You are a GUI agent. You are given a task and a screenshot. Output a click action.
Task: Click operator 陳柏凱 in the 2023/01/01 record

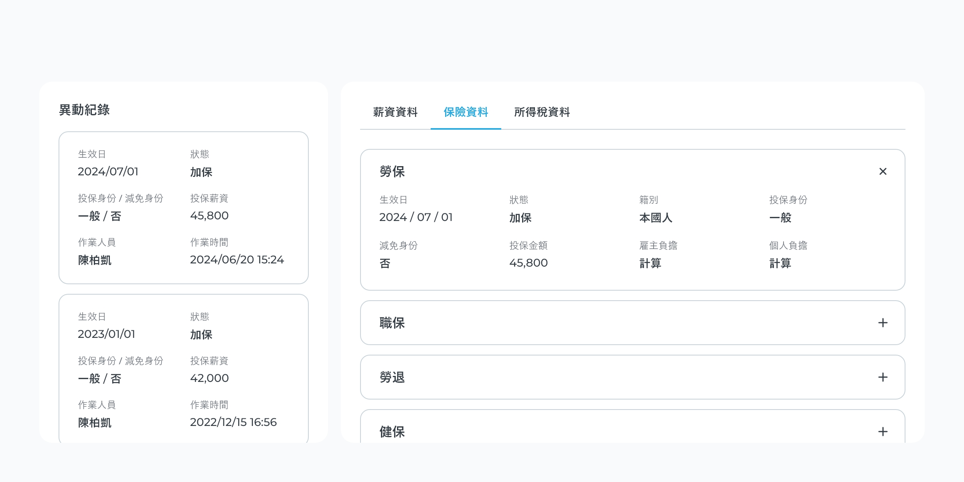click(x=94, y=422)
